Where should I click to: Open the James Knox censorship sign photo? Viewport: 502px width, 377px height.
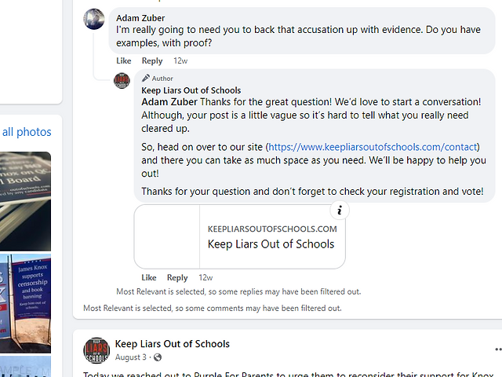25,303
